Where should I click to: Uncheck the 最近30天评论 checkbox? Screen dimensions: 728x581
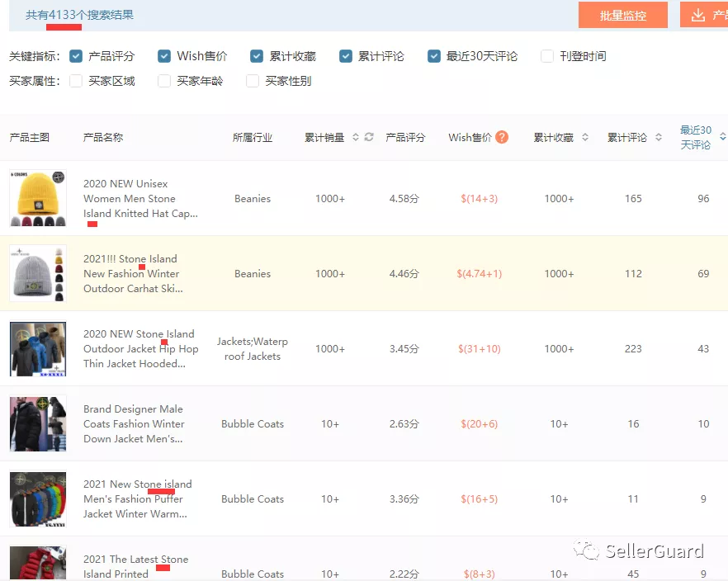pos(433,56)
